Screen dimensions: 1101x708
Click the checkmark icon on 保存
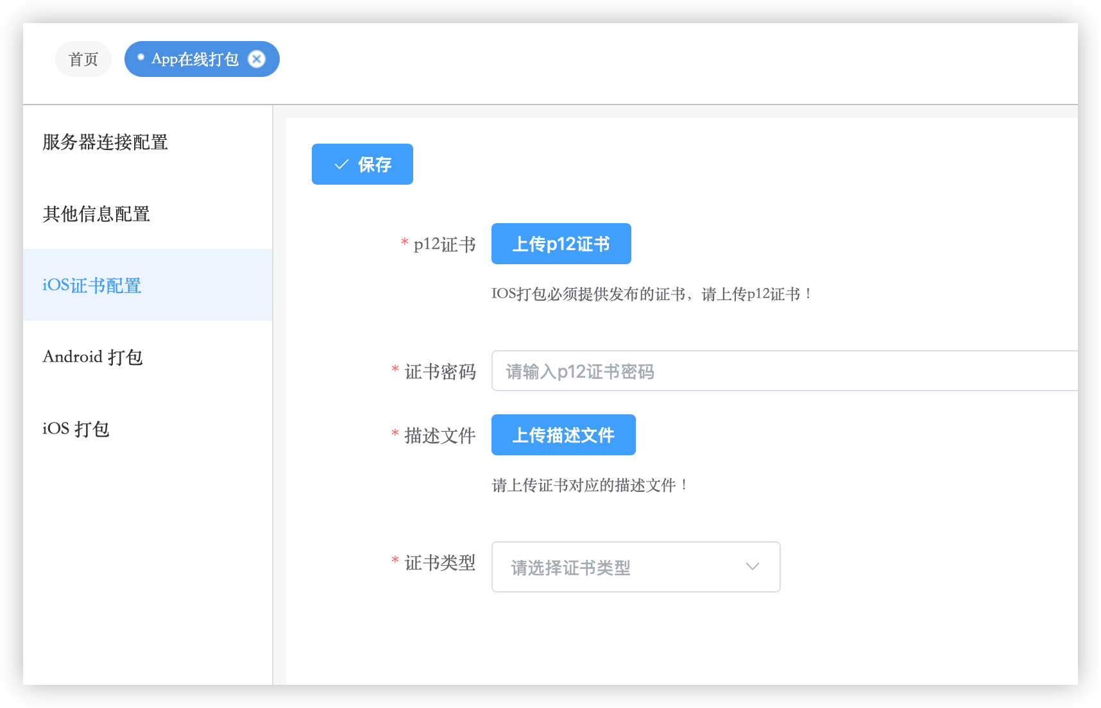(x=341, y=165)
